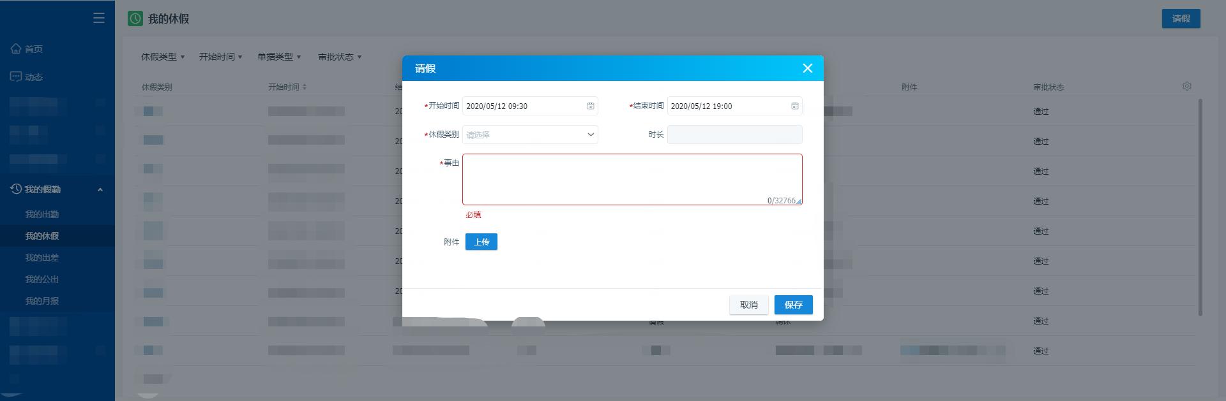Click the 动态 chat icon
The width and height of the screenshot is (1226, 401).
coord(16,77)
